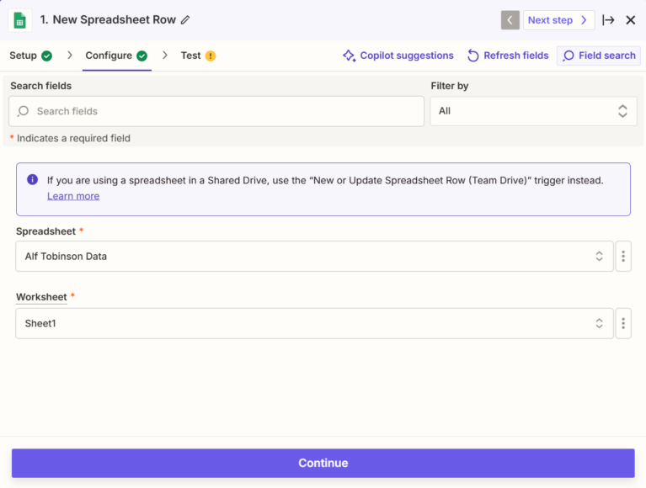The width and height of the screenshot is (646, 488).
Task: Focus the Search fields input box
Action: pyautogui.click(x=216, y=111)
